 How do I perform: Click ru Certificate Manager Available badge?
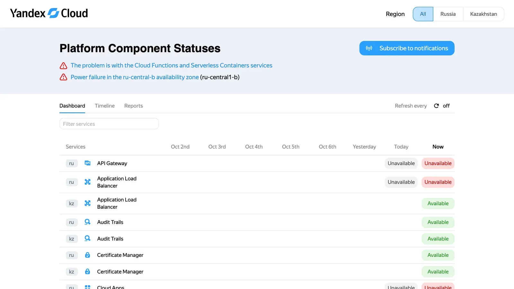click(x=438, y=255)
